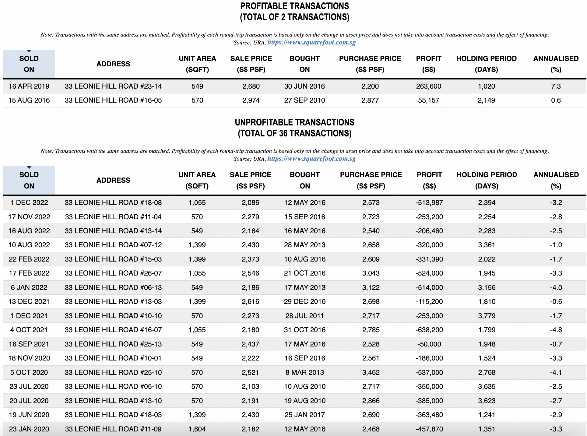Select address 33 LEONIE HILL ROAD #05-10
The width and height of the screenshot is (587, 436).
coord(113,386)
